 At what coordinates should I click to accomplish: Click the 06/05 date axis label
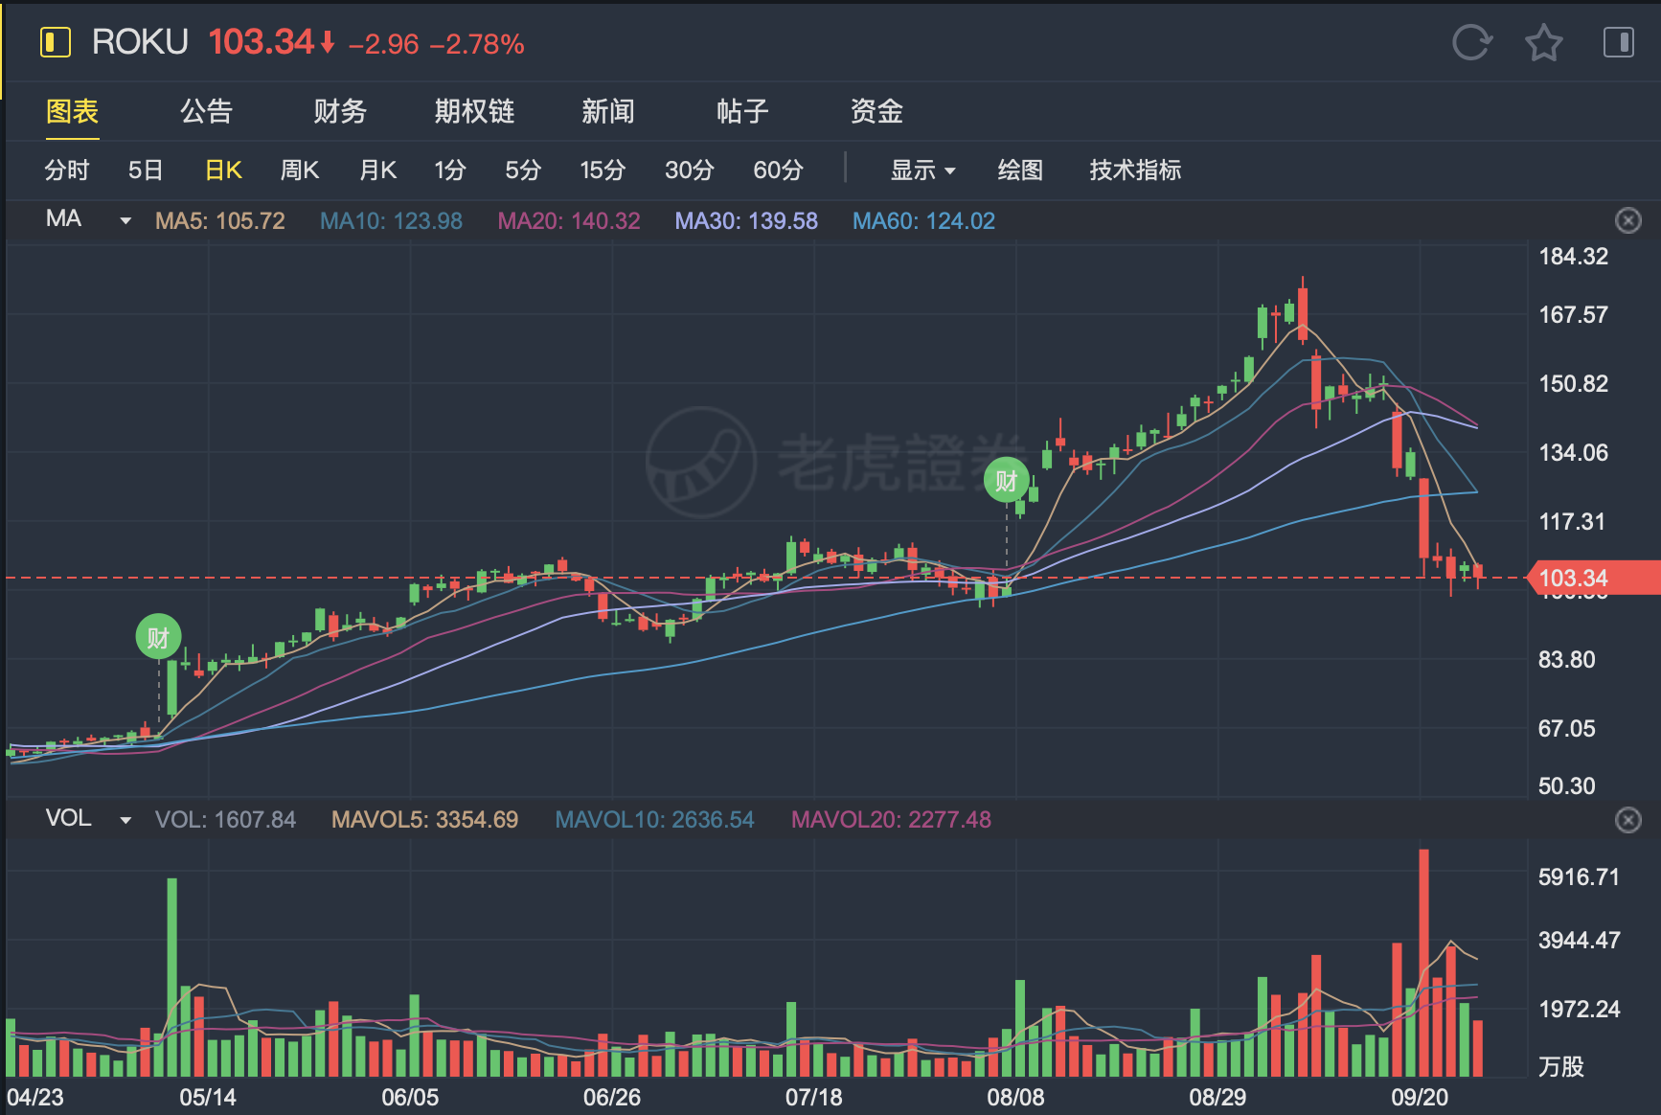[x=410, y=1097]
